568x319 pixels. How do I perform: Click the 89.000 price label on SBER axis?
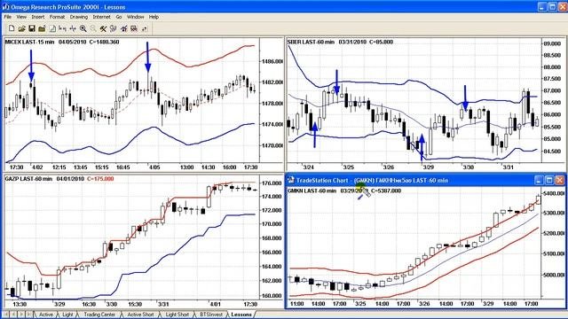pyautogui.click(x=552, y=43)
